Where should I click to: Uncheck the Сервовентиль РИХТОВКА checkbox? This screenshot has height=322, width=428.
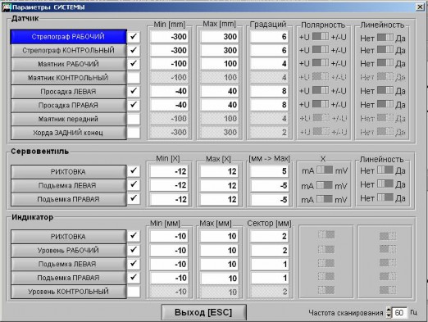pos(134,171)
